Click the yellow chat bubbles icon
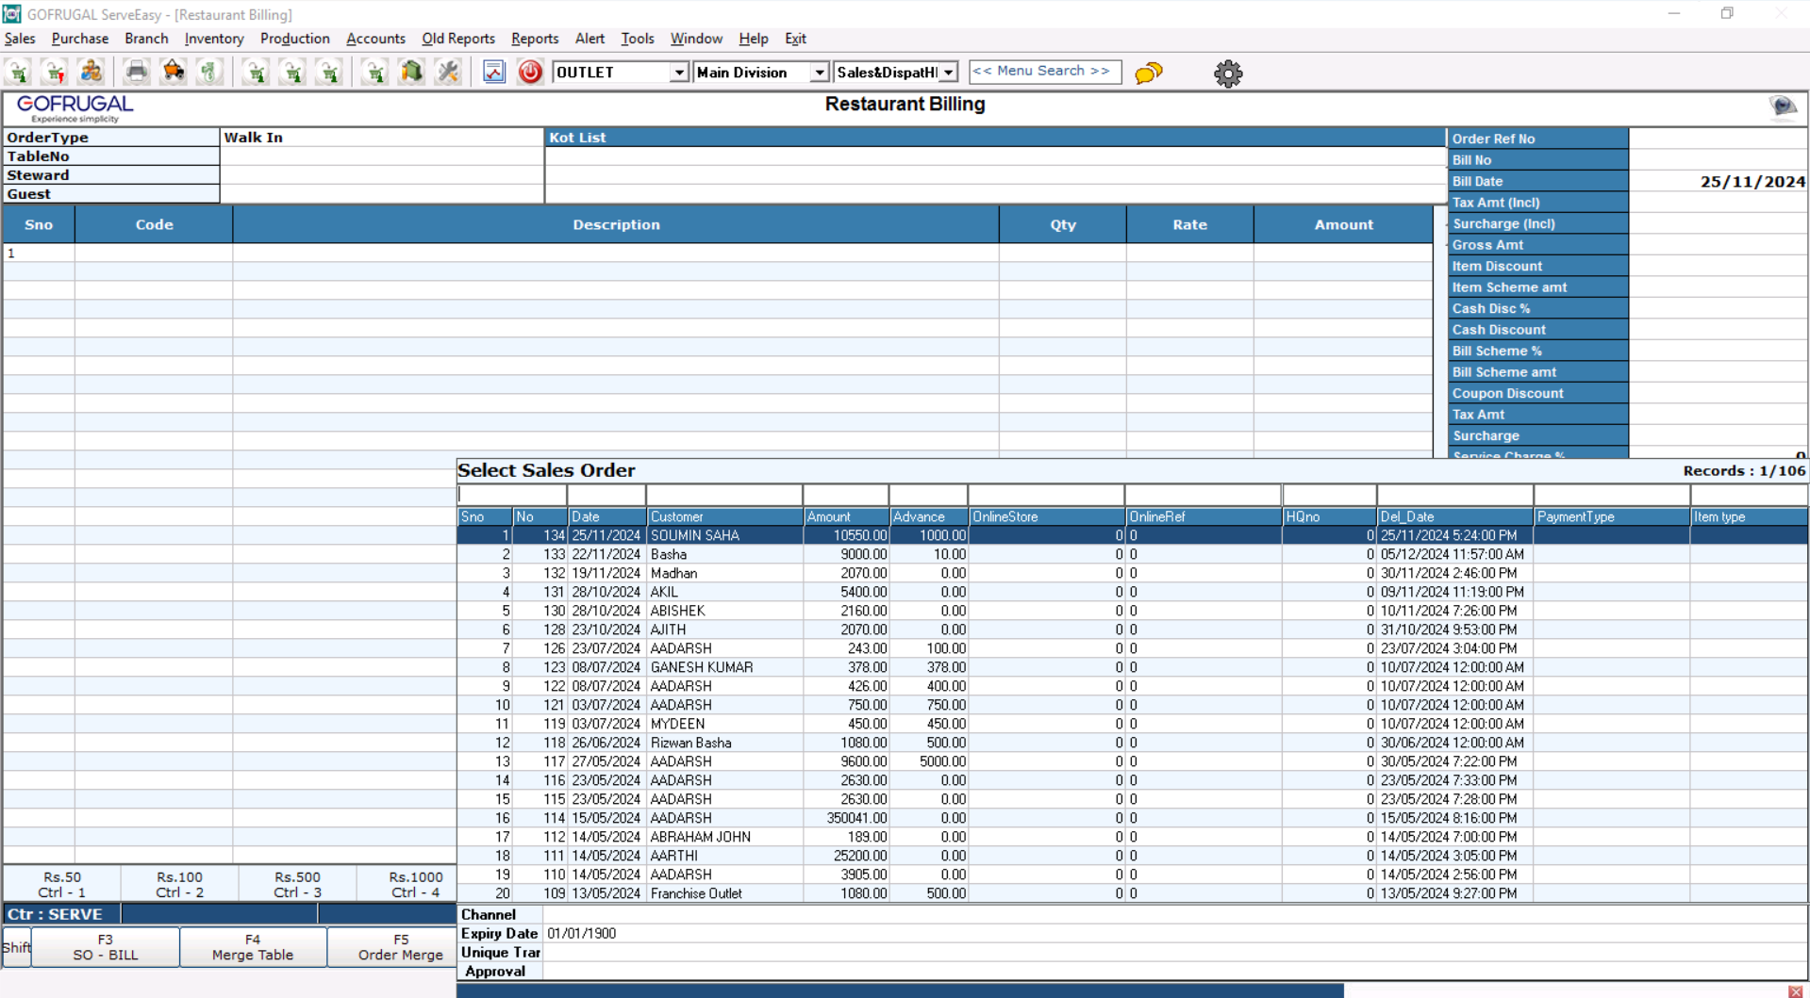The image size is (1810, 998). pyautogui.click(x=1148, y=73)
